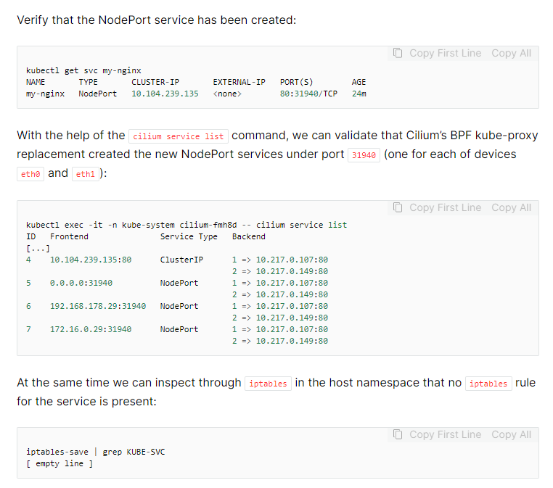Image resolution: width=553 pixels, height=488 pixels.
Task: Copy All of cilium service list block
Action: click(x=511, y=207)
